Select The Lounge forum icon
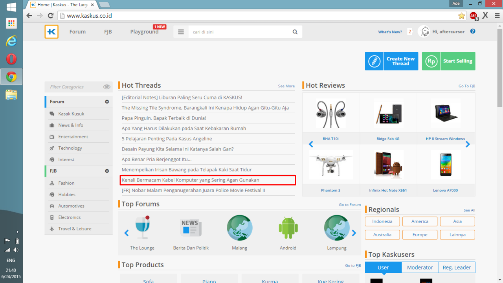The image size is (503, 283). click(142, 228)
